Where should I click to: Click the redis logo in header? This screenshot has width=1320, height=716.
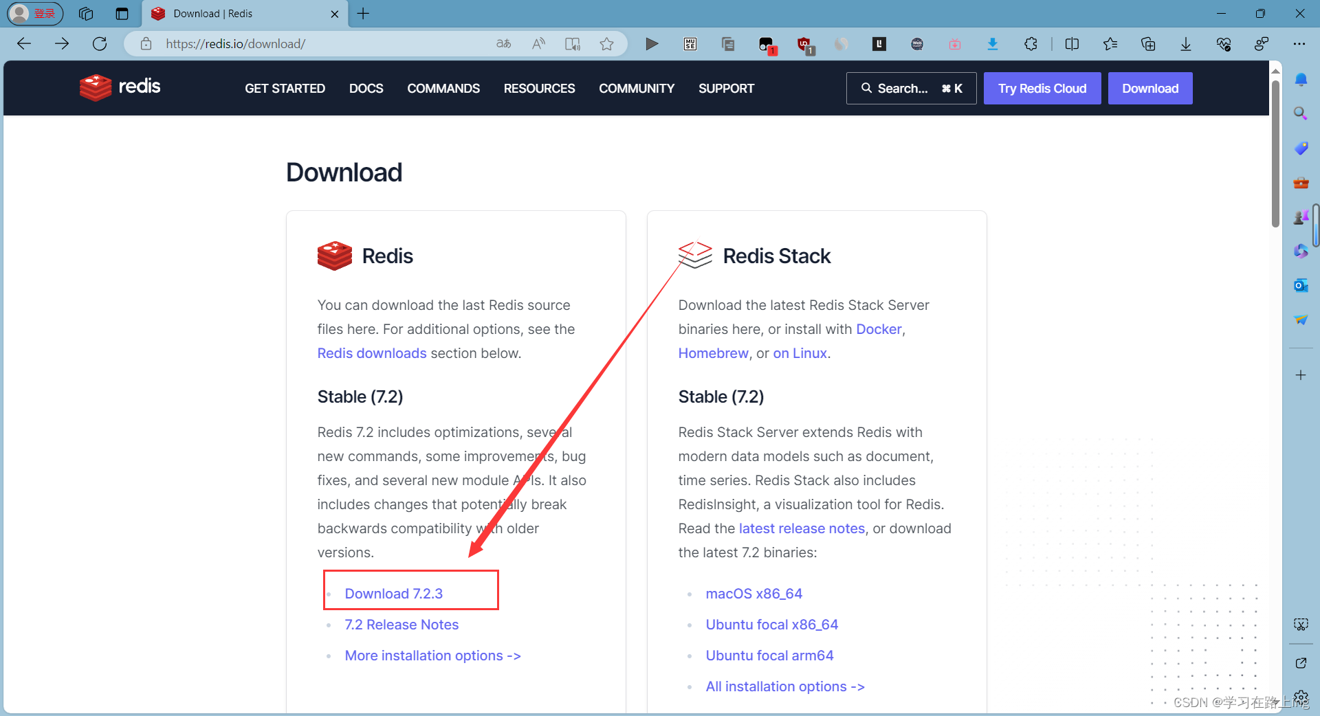click(120, 87)
